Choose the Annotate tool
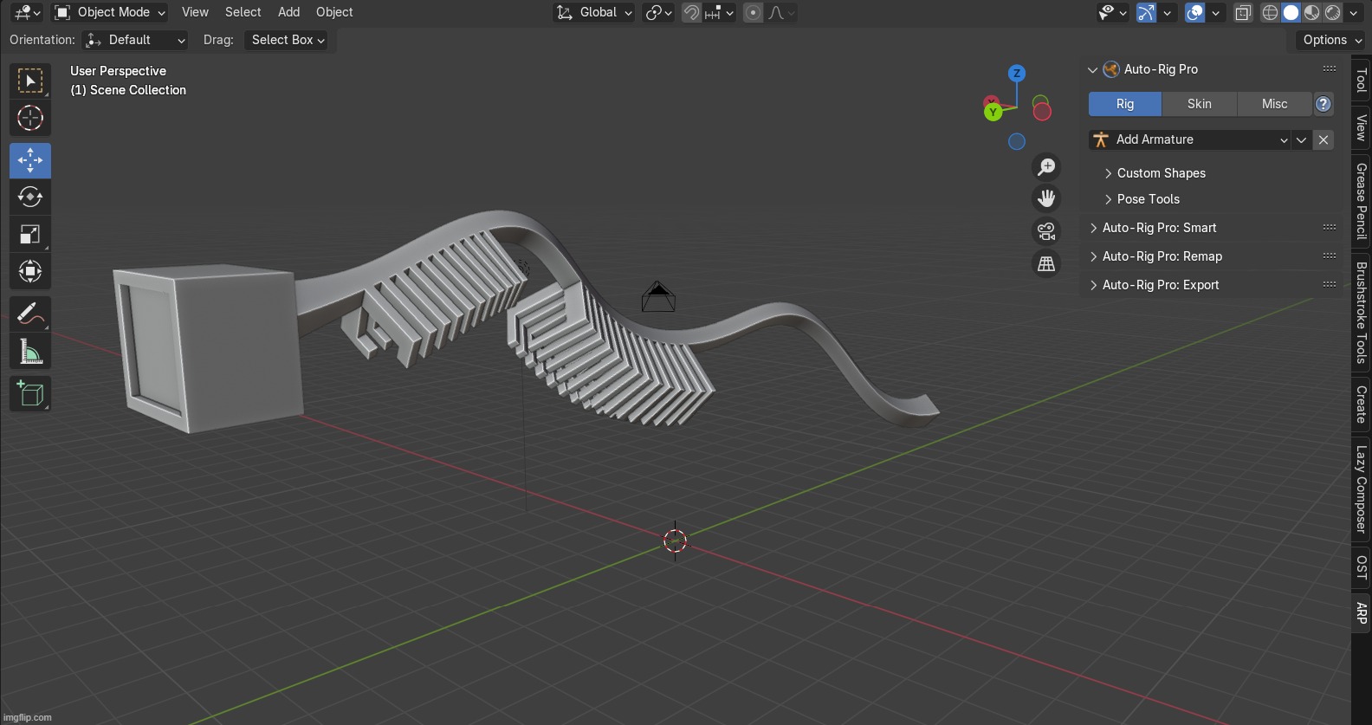The image size is (1372, 725). point(30,314)
